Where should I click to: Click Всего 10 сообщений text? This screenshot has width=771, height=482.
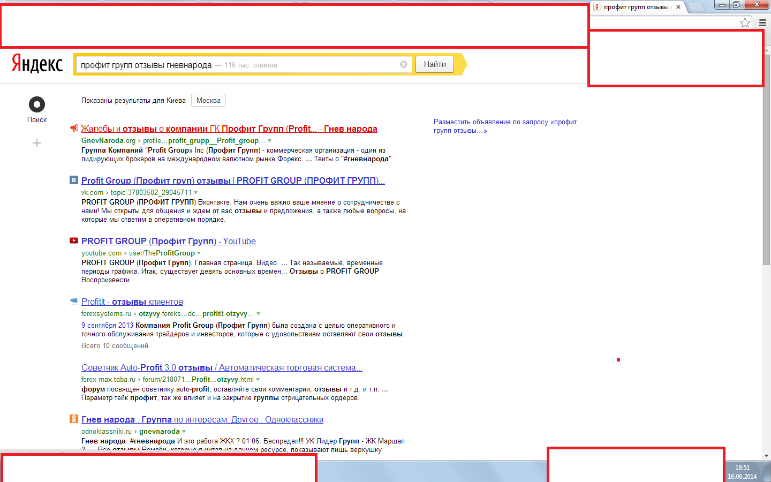point(115,345)
